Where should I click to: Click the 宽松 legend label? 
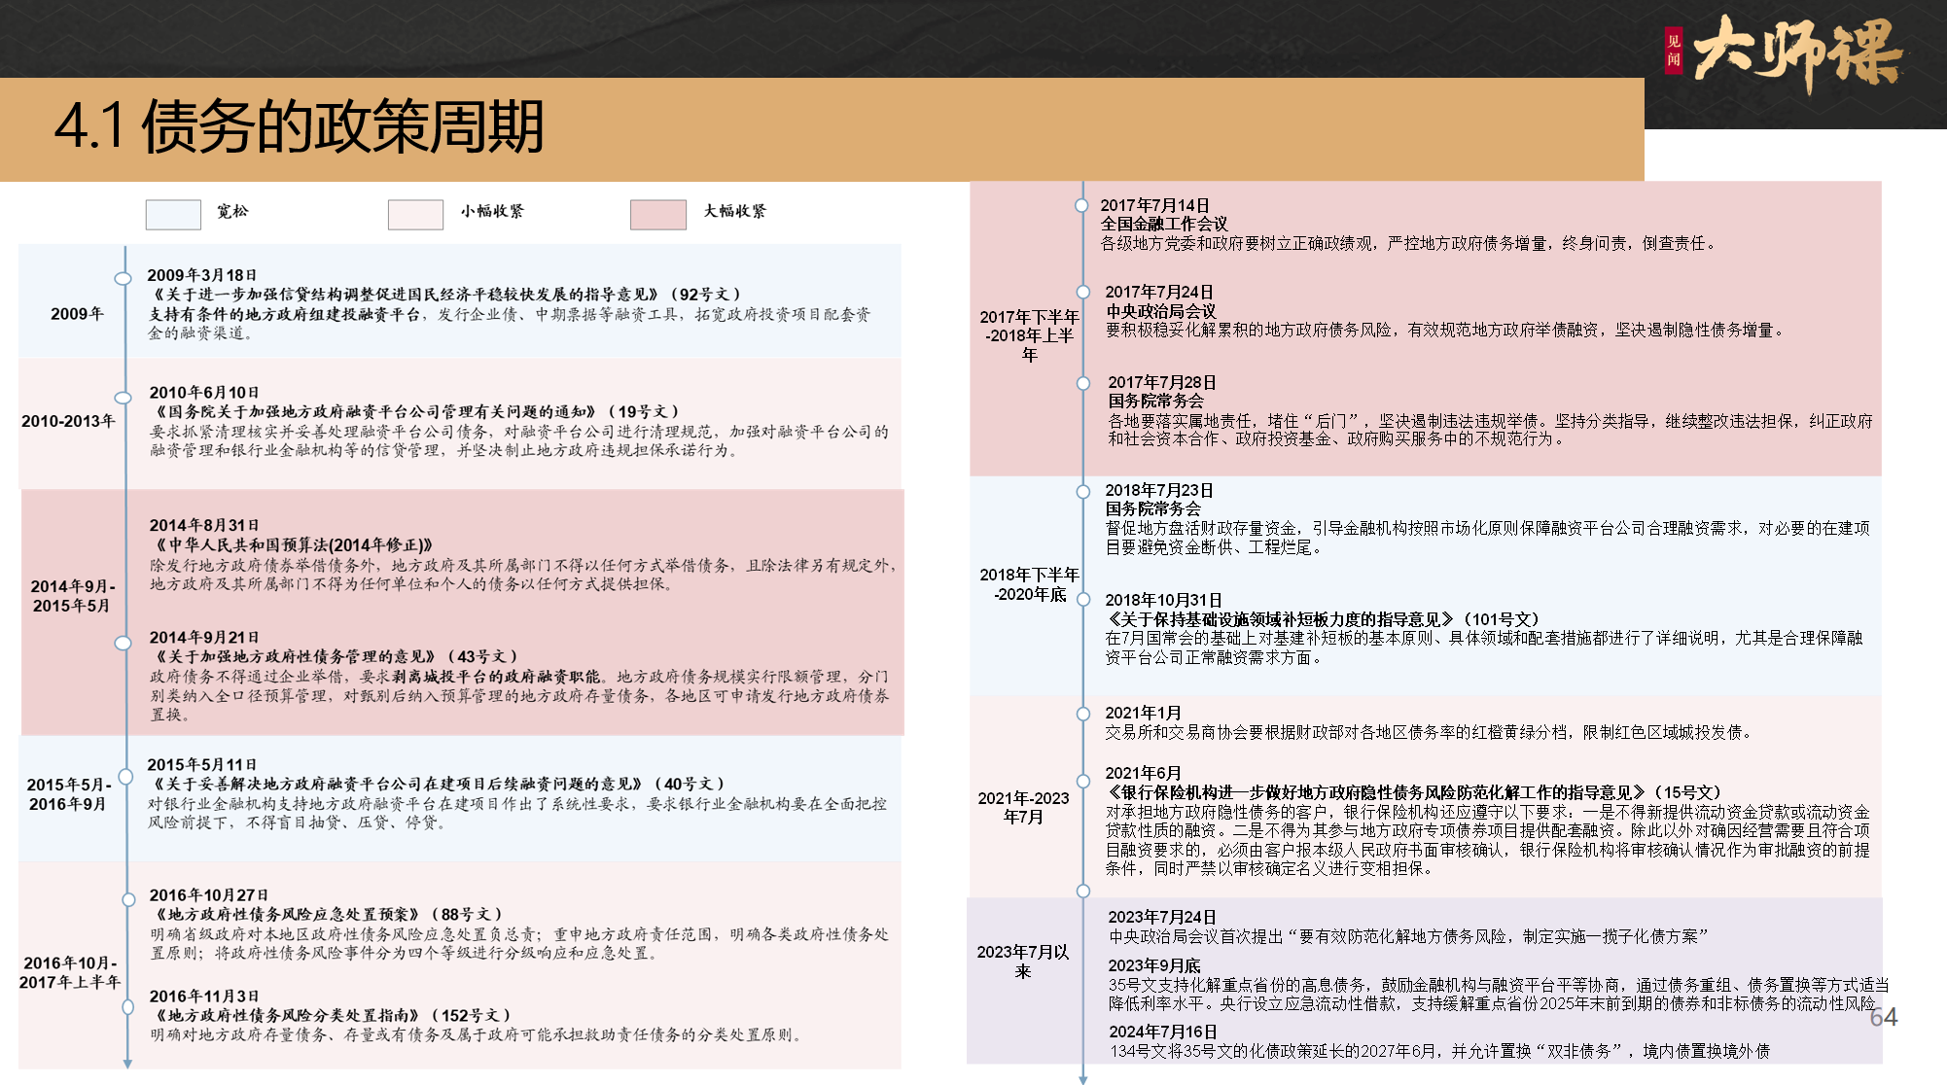pyautogui.click(x=232, y=211)
